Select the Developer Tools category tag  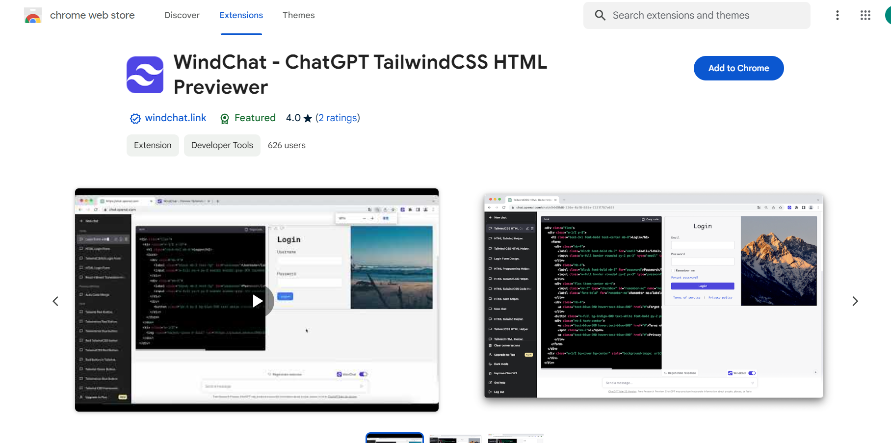coord(222,145)
